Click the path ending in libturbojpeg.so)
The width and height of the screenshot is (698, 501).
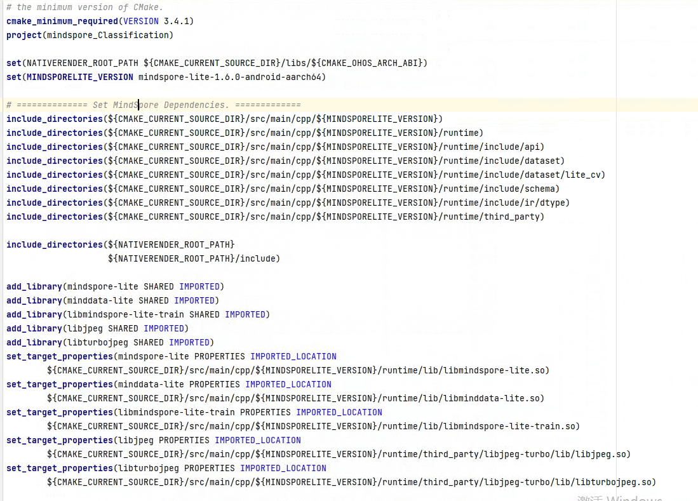(x=352, y=482)
